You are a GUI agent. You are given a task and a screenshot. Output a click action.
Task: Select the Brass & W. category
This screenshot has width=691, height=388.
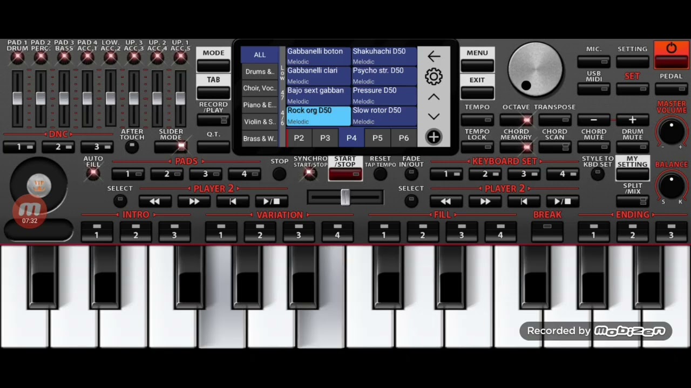tap(260, 138)
